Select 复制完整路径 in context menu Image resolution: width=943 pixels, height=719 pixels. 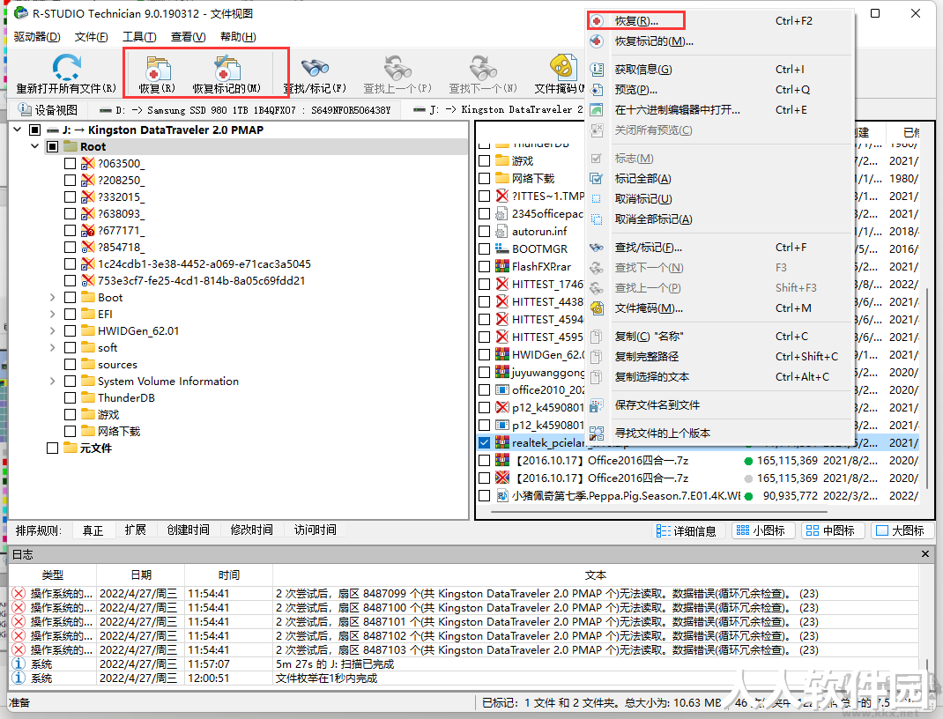[x=720, y=357]
